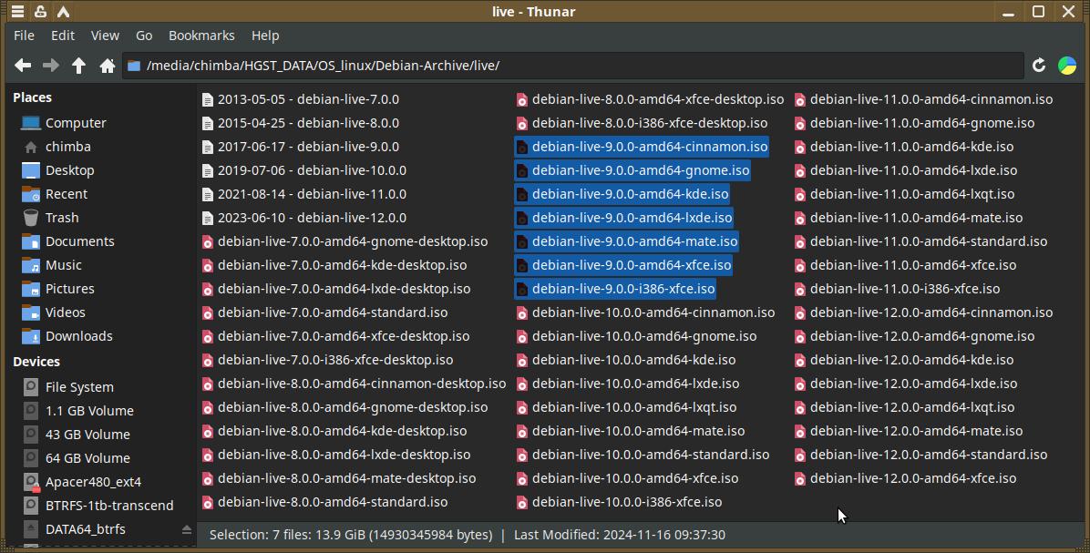Select highlighted debian-live-9.0.0-i386-xfce.iso
The height and width of the screenshot is (553, 1090).
click(615, 288)
